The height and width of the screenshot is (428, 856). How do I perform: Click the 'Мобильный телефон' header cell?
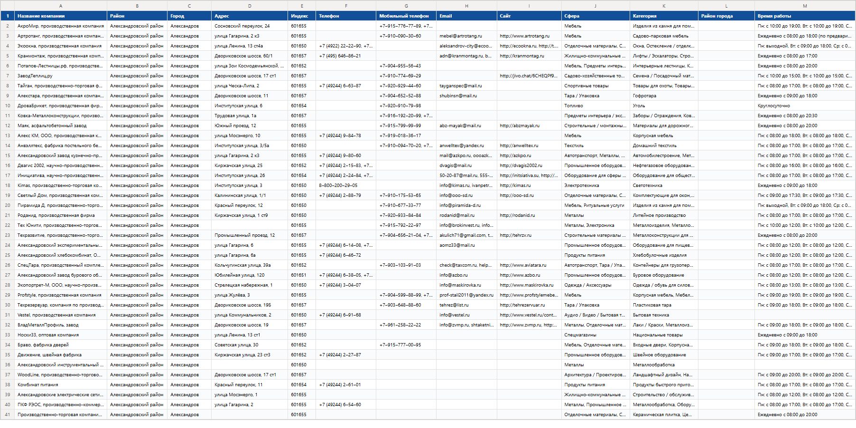pos(406,16)
